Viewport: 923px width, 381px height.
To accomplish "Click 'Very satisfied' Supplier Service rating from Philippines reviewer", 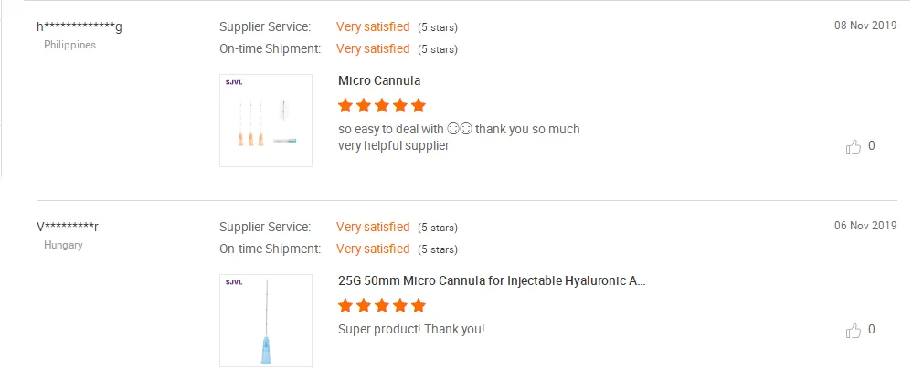I will click(x=373, y=26).
